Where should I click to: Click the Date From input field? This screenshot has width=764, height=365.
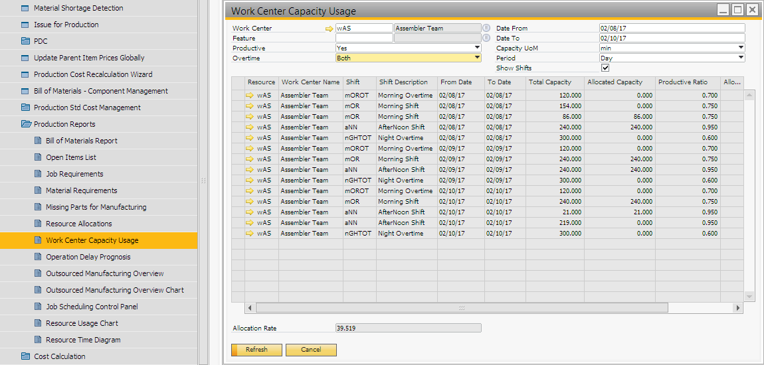[671, 29]
